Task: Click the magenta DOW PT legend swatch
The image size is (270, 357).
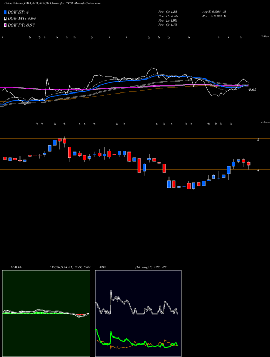Action: point(6,25)
